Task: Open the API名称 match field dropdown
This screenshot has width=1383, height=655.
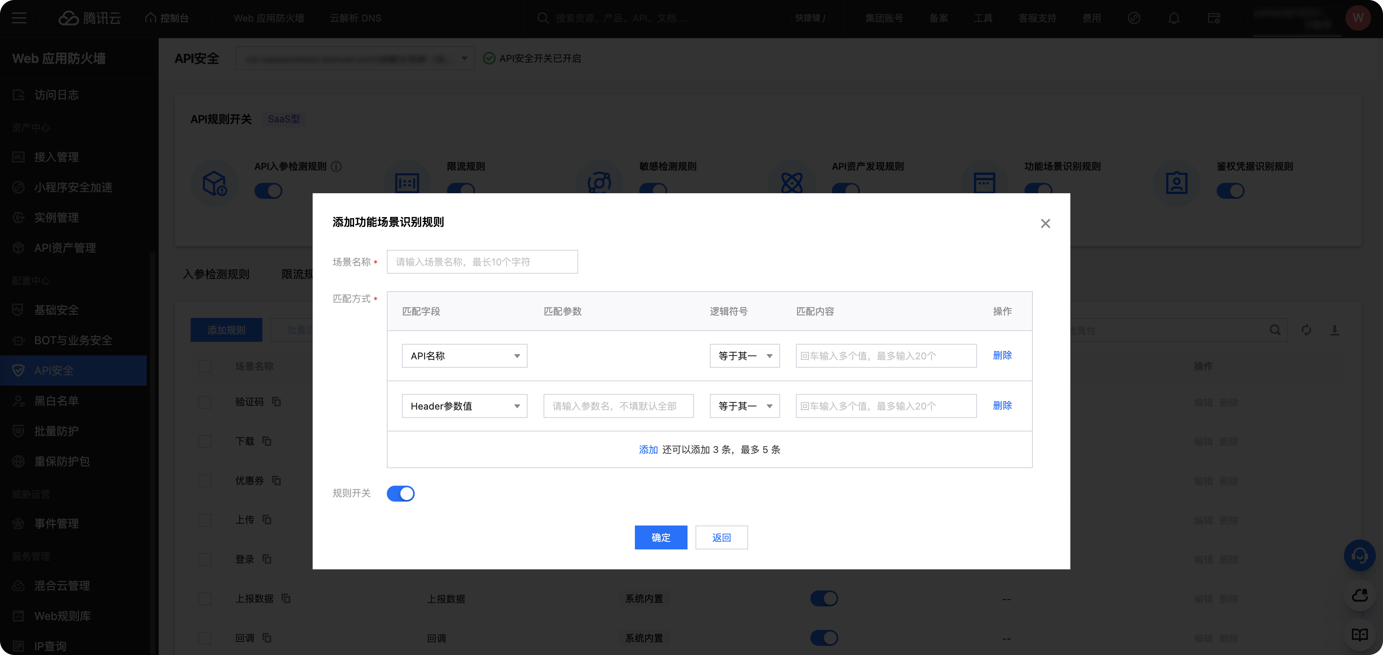Action: pyautogui.click(x=465, y=356)
